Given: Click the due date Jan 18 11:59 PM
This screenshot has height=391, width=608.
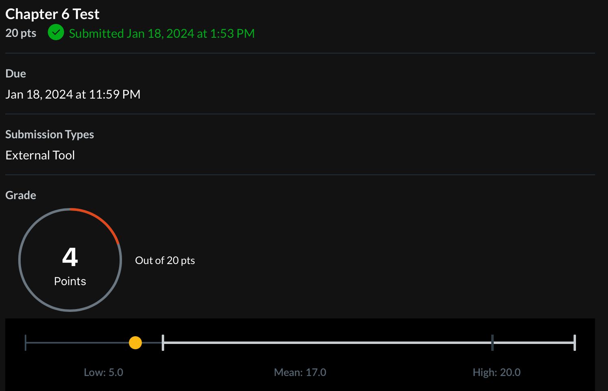Looking at the screenshot, I should point(73,94).
